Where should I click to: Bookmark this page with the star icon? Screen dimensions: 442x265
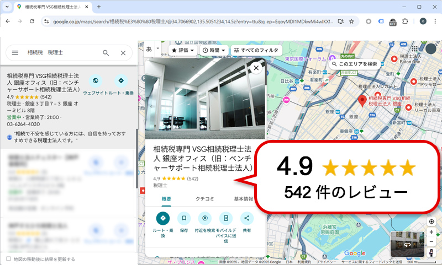tap(351, 21)
